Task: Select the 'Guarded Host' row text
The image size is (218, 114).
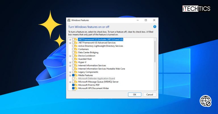Action: (x=85, y=59)
